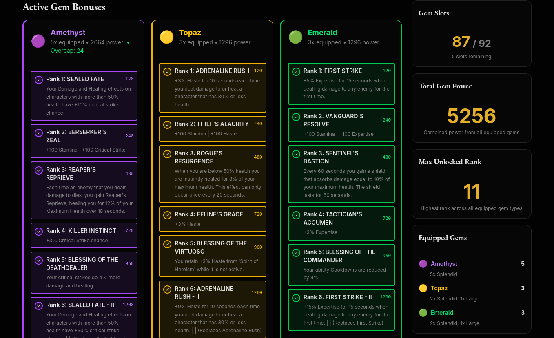Click the green Emerald gem icon in header

pyautogui.click(x=295, y=37)
